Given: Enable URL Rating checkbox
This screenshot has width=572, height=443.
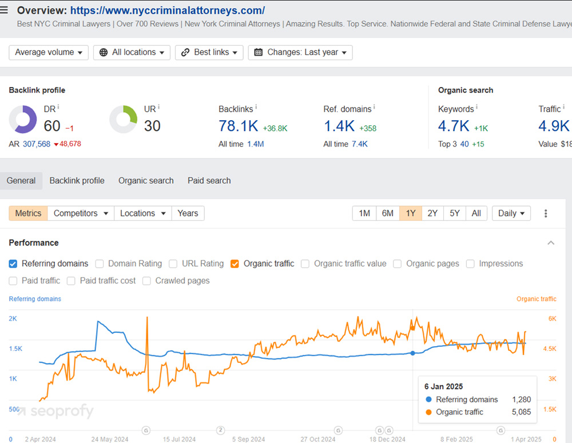Looking at the screenshot, I should tap(173, 264).
